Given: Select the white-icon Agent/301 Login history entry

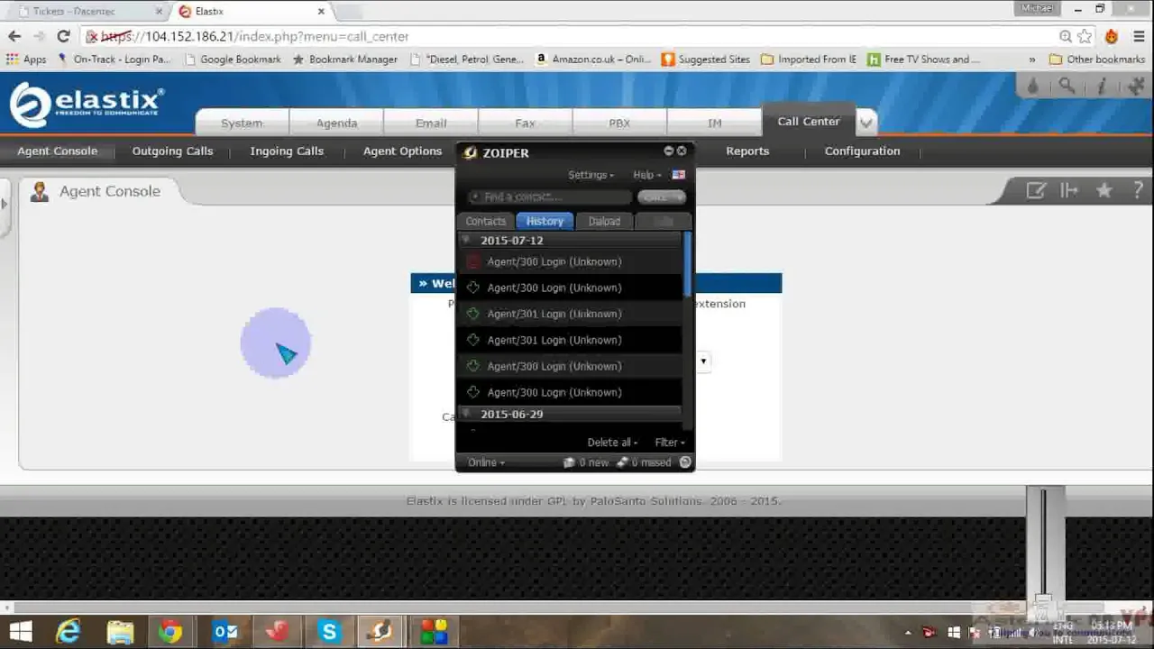Looking at the screenshot, I should [570, 340].
